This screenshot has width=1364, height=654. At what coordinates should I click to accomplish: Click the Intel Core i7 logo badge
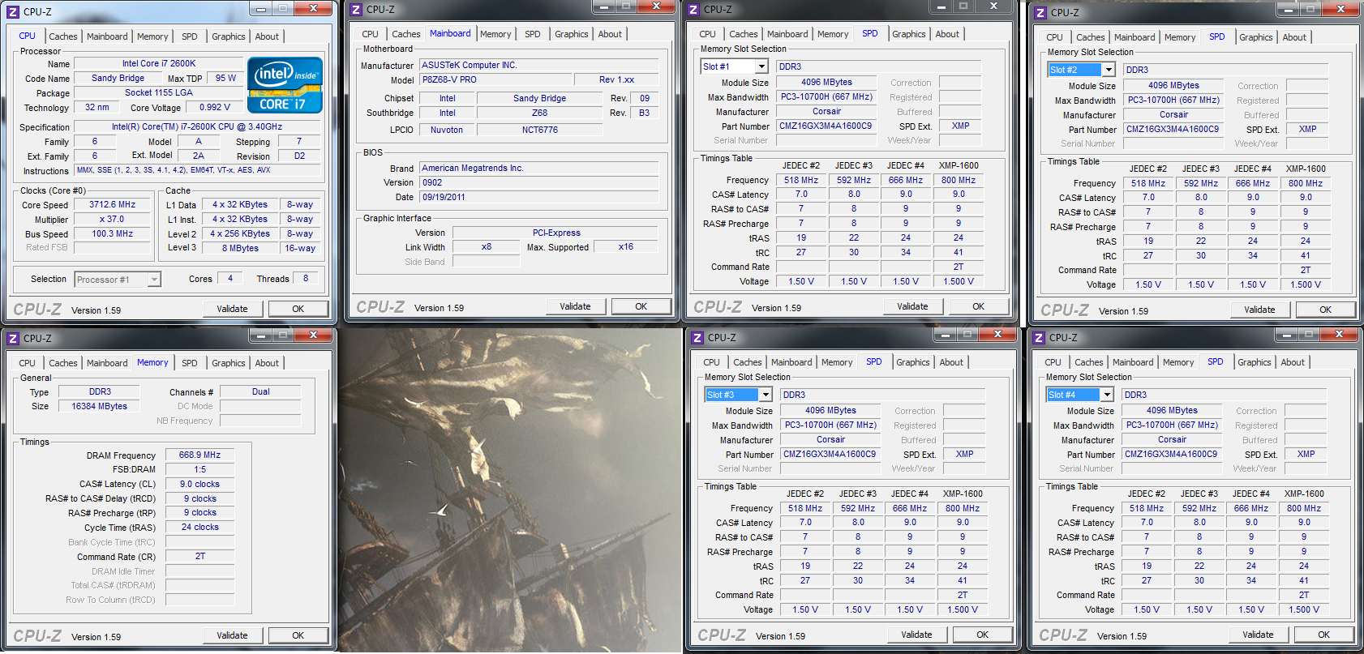[285, 85]
